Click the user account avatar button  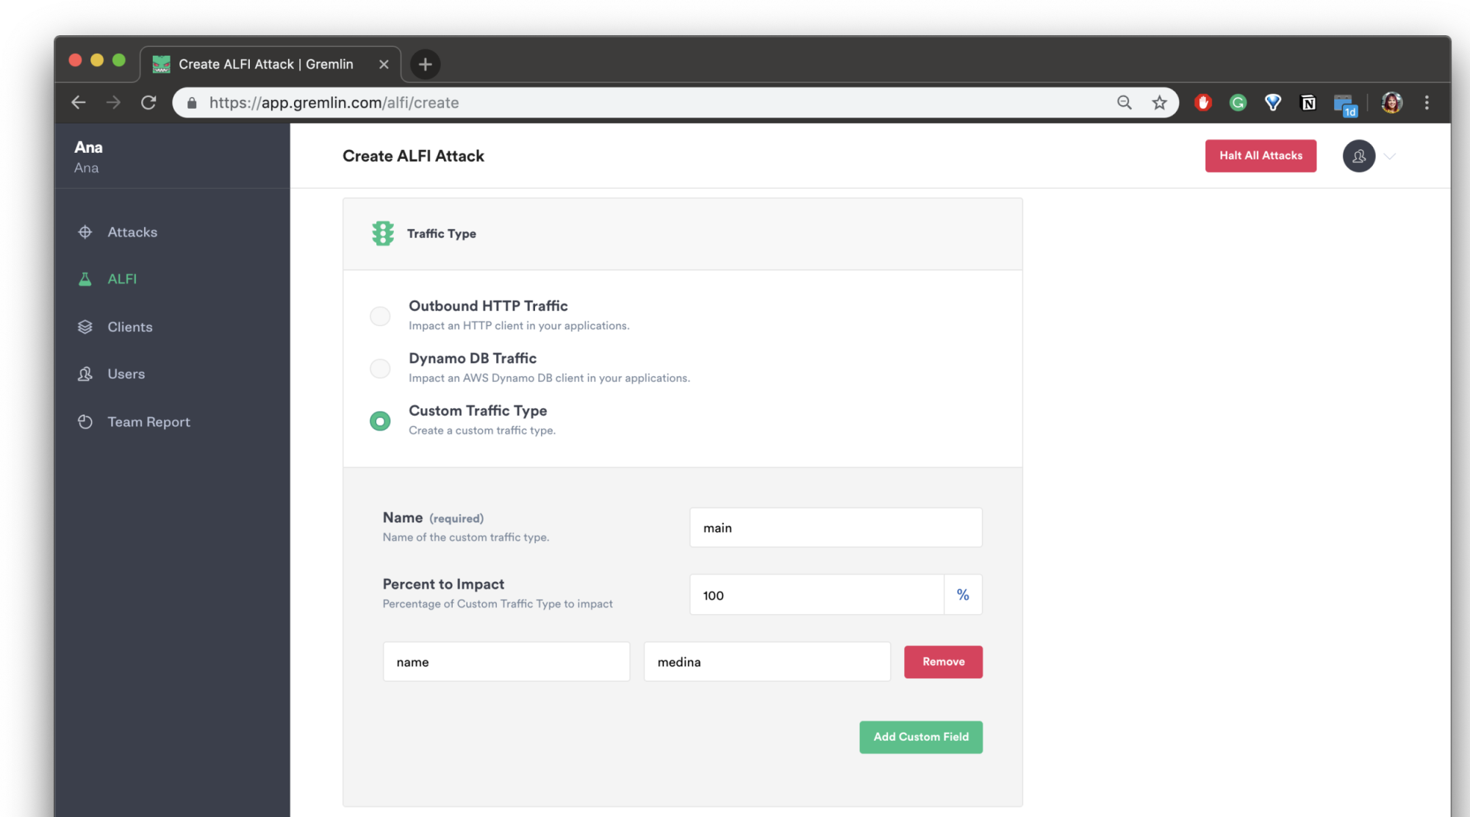point(1359,156)
